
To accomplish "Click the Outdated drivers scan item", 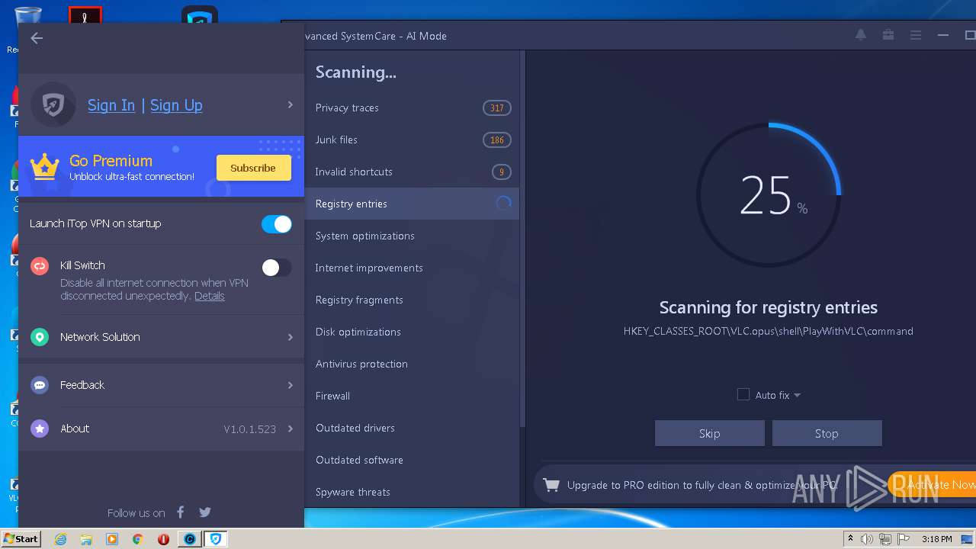I will [x=412, y=428].
